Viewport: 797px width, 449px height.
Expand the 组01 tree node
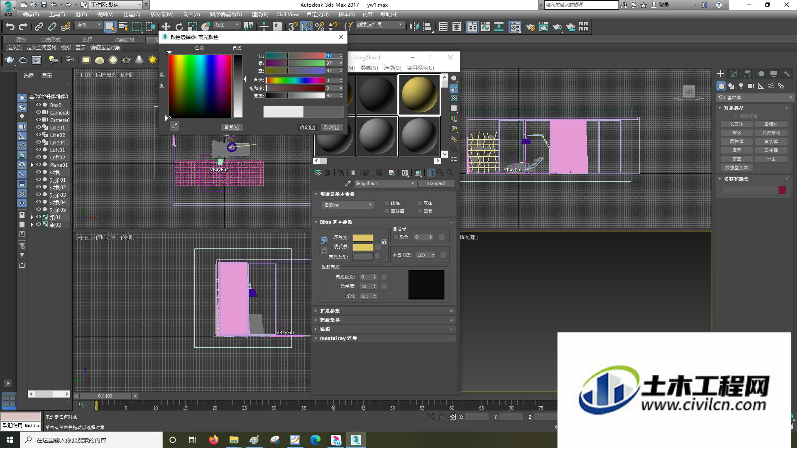(32, 217)
